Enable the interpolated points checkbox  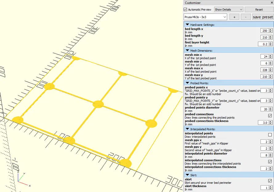coord(270,135)
